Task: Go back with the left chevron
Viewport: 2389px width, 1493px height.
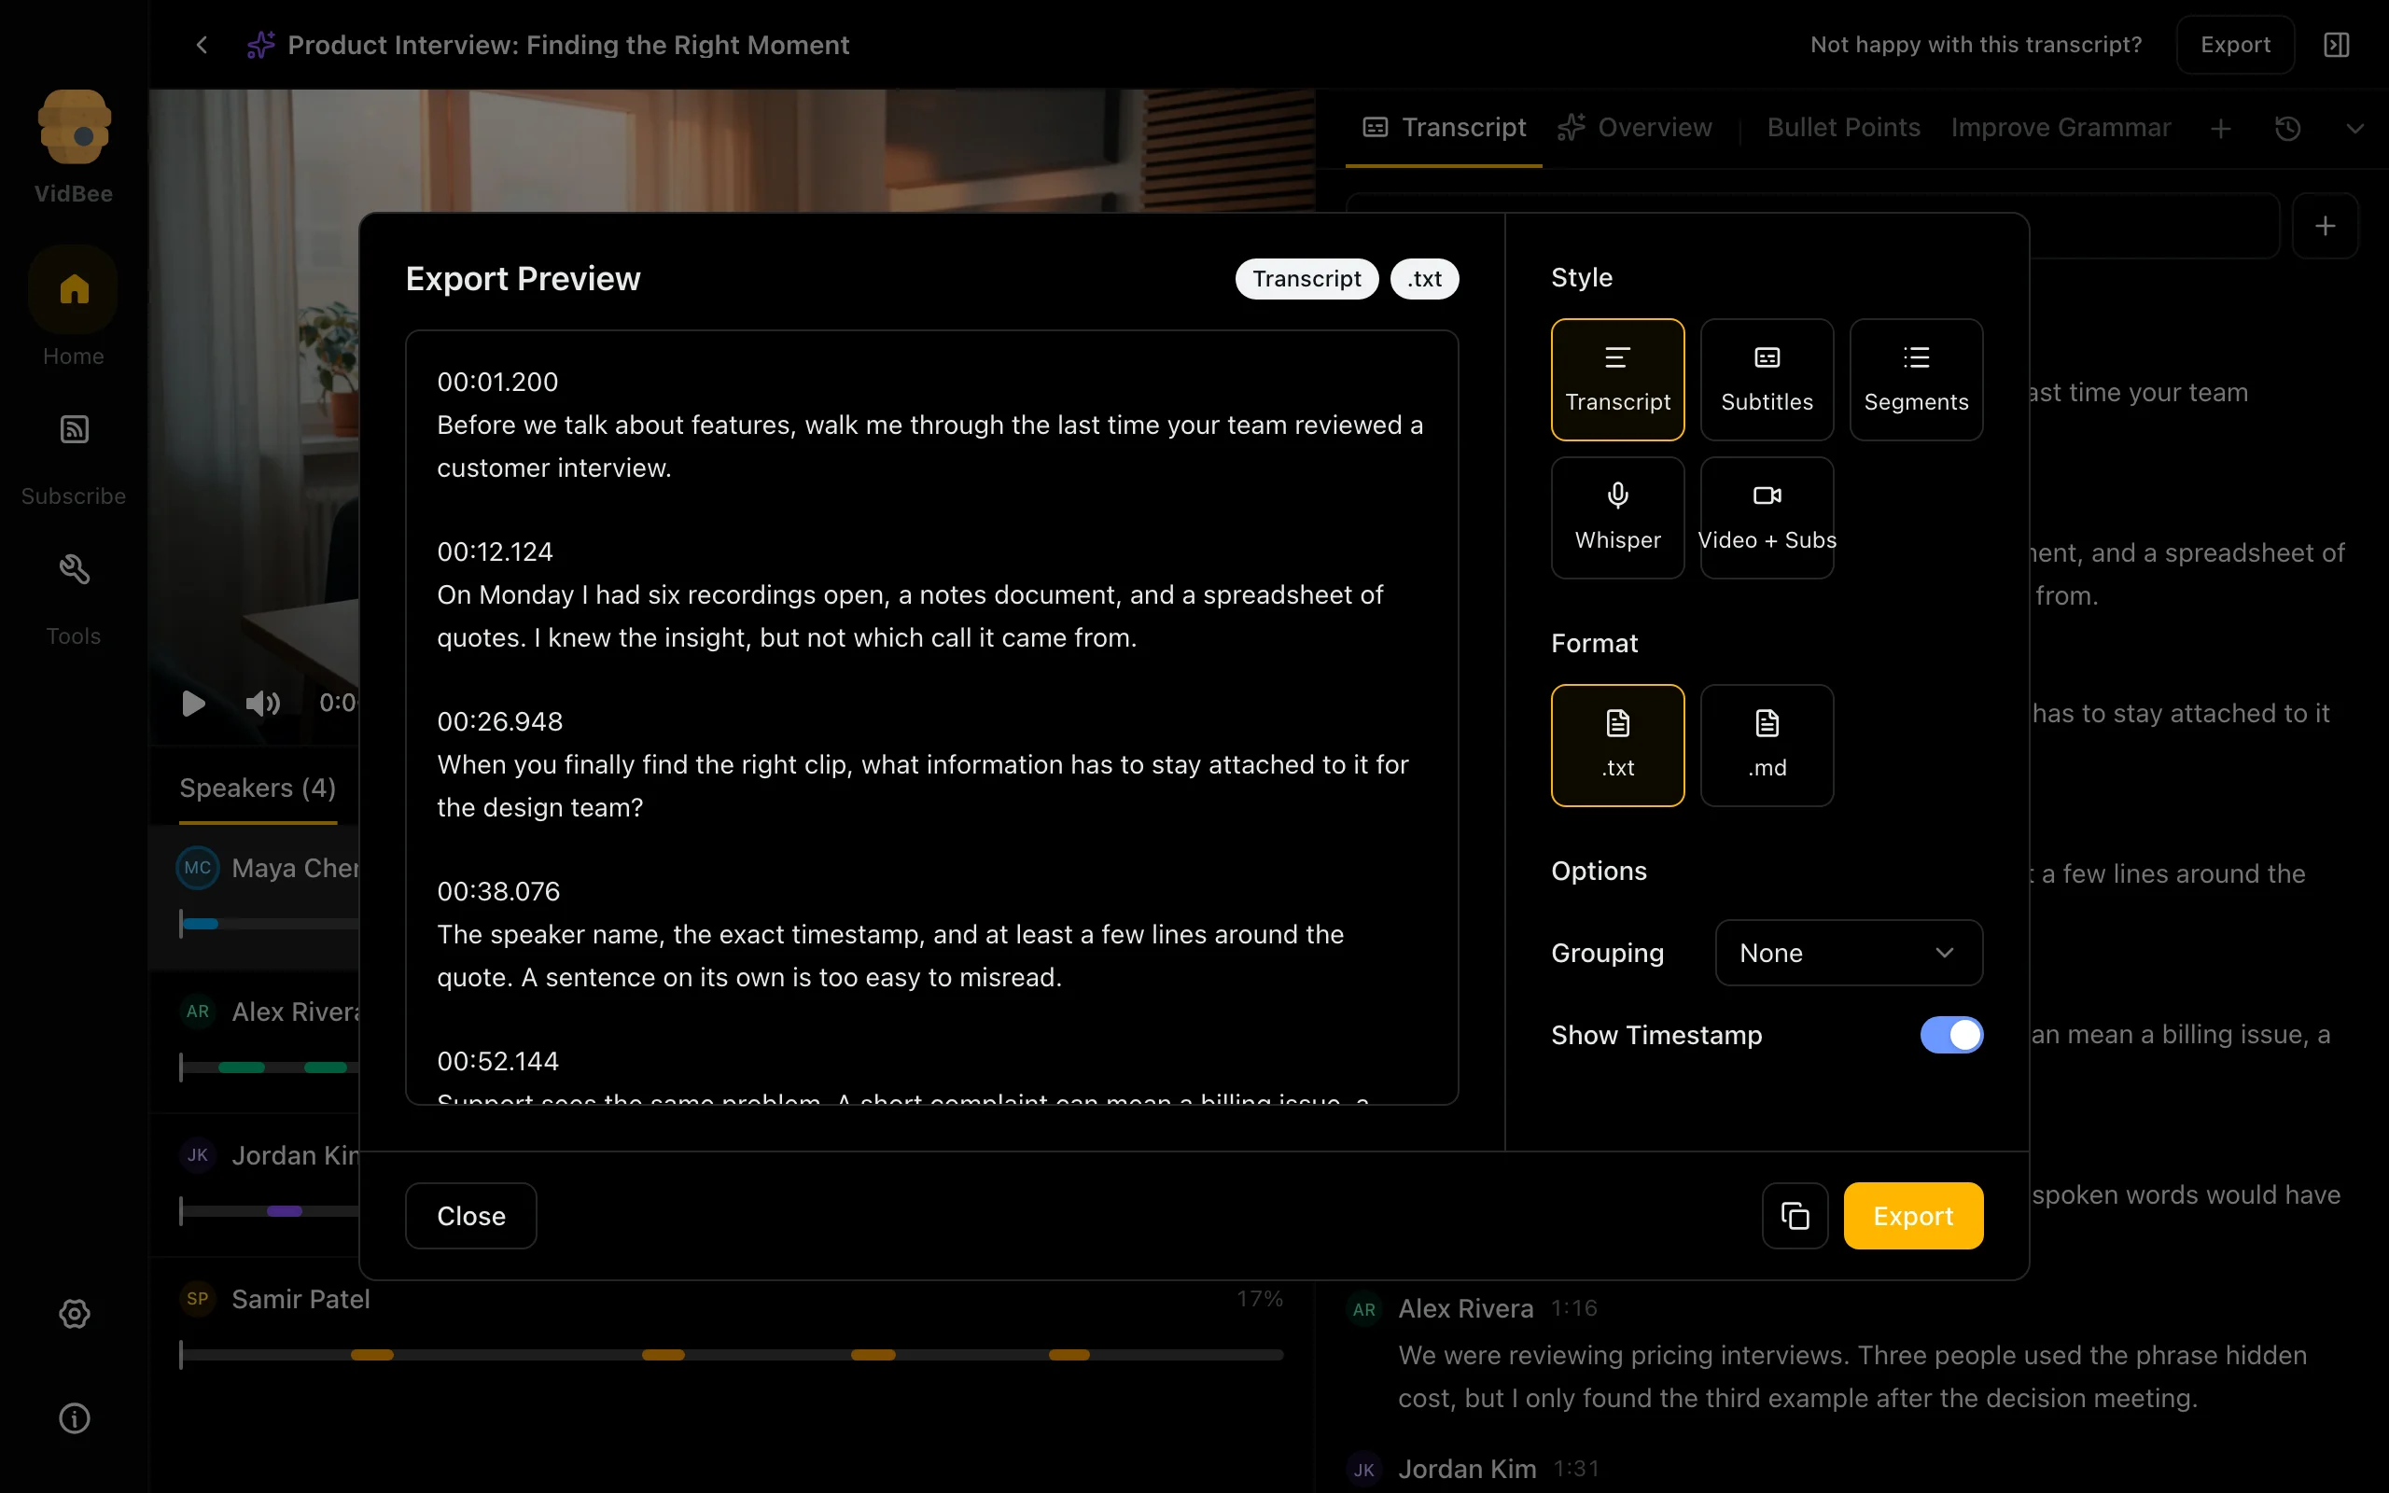Action: click(202, 45)
